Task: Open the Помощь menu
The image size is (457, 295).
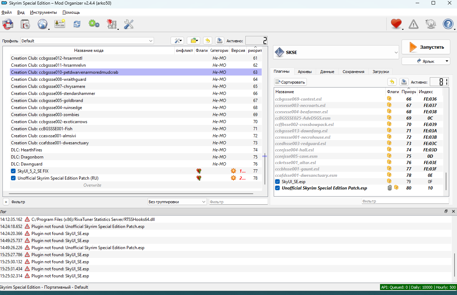Action: pos(71,12)
